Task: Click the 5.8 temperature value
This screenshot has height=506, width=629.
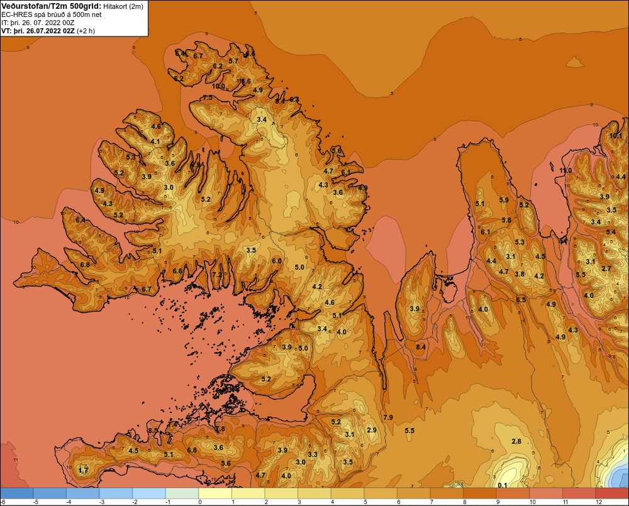Action: (x=506, y=220)
